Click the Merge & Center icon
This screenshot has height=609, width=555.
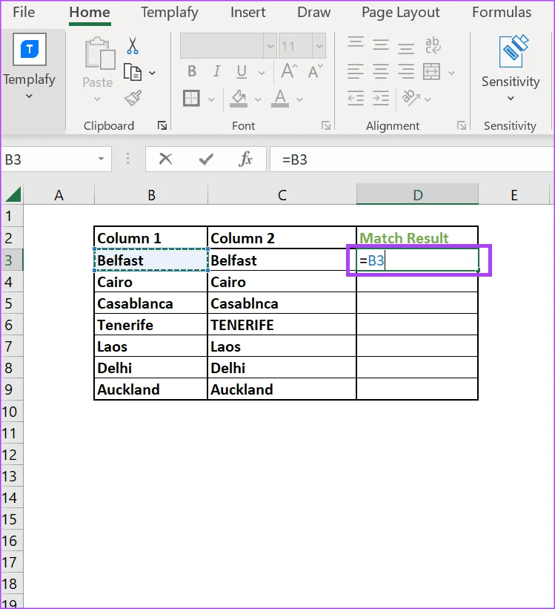pos(431,71)
